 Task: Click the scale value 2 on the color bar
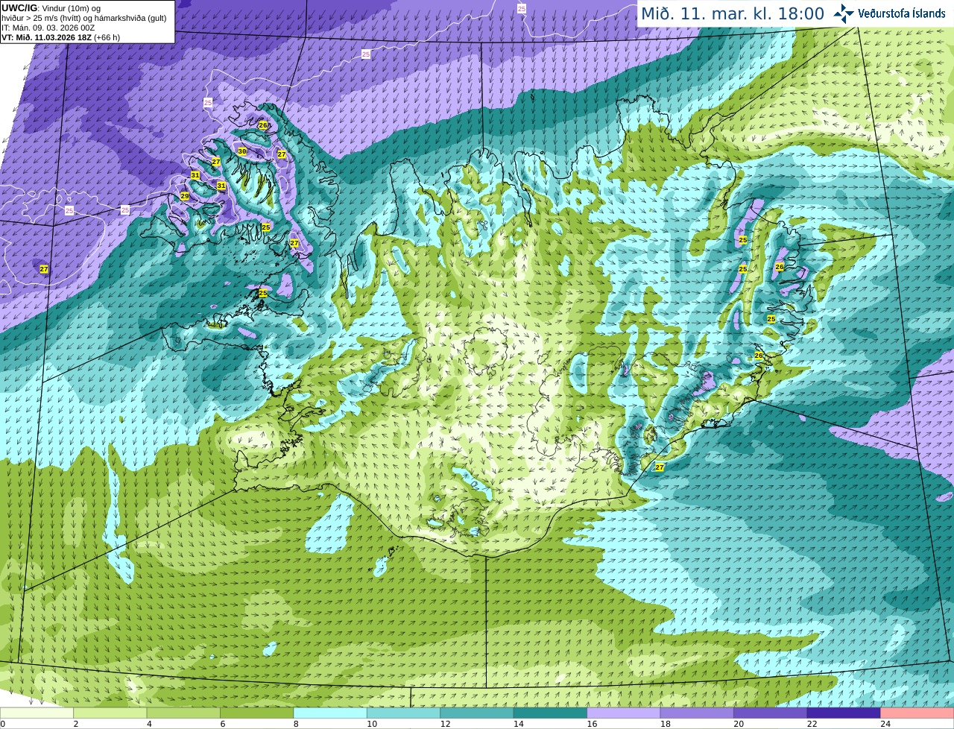76,724
